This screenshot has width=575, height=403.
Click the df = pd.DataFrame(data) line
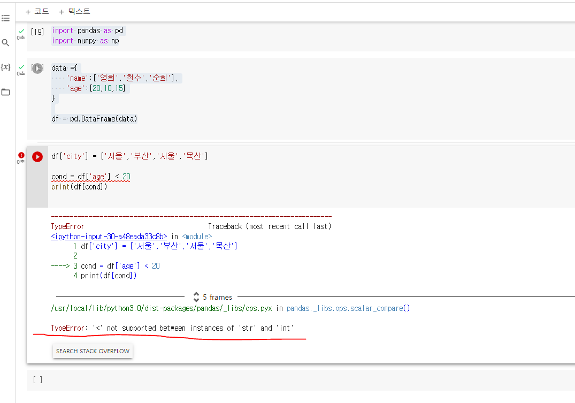(94, 119)
